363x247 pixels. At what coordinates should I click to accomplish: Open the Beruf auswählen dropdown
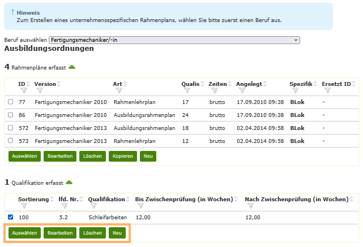(x=174, y=40)
